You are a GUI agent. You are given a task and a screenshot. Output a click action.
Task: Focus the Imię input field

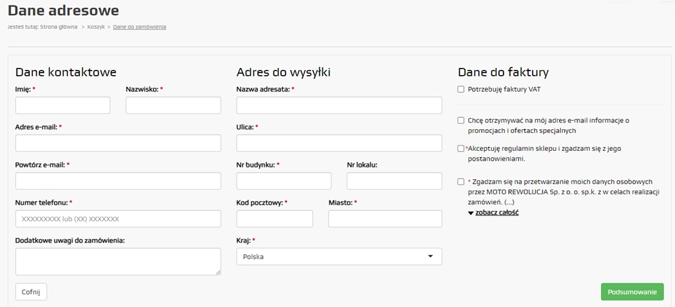(63, 105)
